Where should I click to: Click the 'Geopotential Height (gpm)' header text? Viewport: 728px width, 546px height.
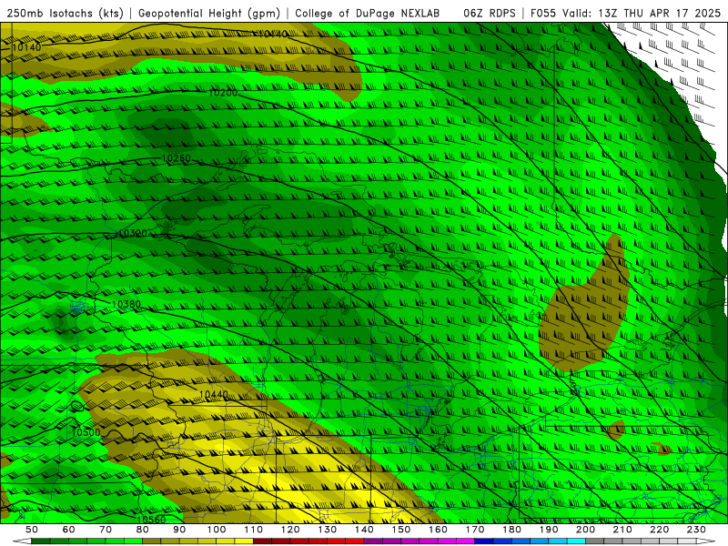point(209,14)
